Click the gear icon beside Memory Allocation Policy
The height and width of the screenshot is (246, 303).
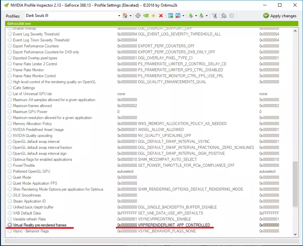pos(9,123)
